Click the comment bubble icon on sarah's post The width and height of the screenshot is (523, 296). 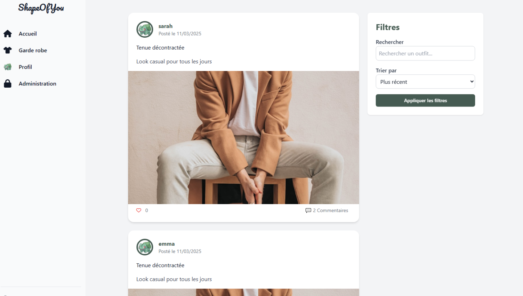click(308, 210)
